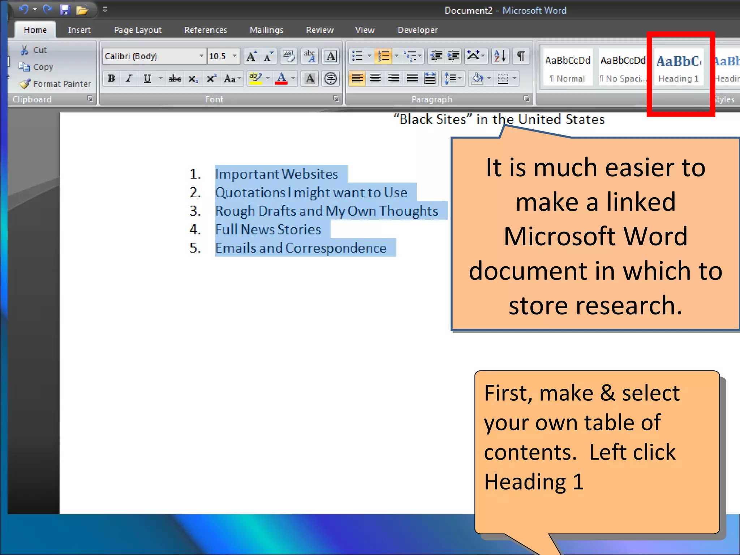This screenshot has width=740, height=555.
Task: Toggle Superscript formatting
Action: pyautogui.click(x=211, y=78)
